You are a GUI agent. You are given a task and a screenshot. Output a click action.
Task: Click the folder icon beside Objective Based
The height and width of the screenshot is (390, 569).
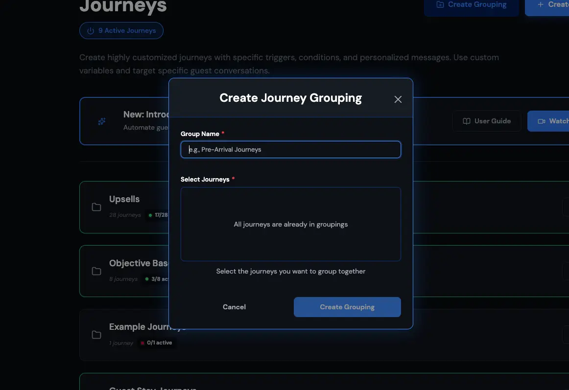[96, 271]
